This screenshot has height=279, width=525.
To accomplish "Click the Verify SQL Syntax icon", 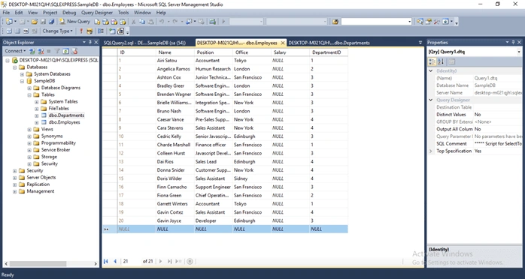I will (90, 31).
